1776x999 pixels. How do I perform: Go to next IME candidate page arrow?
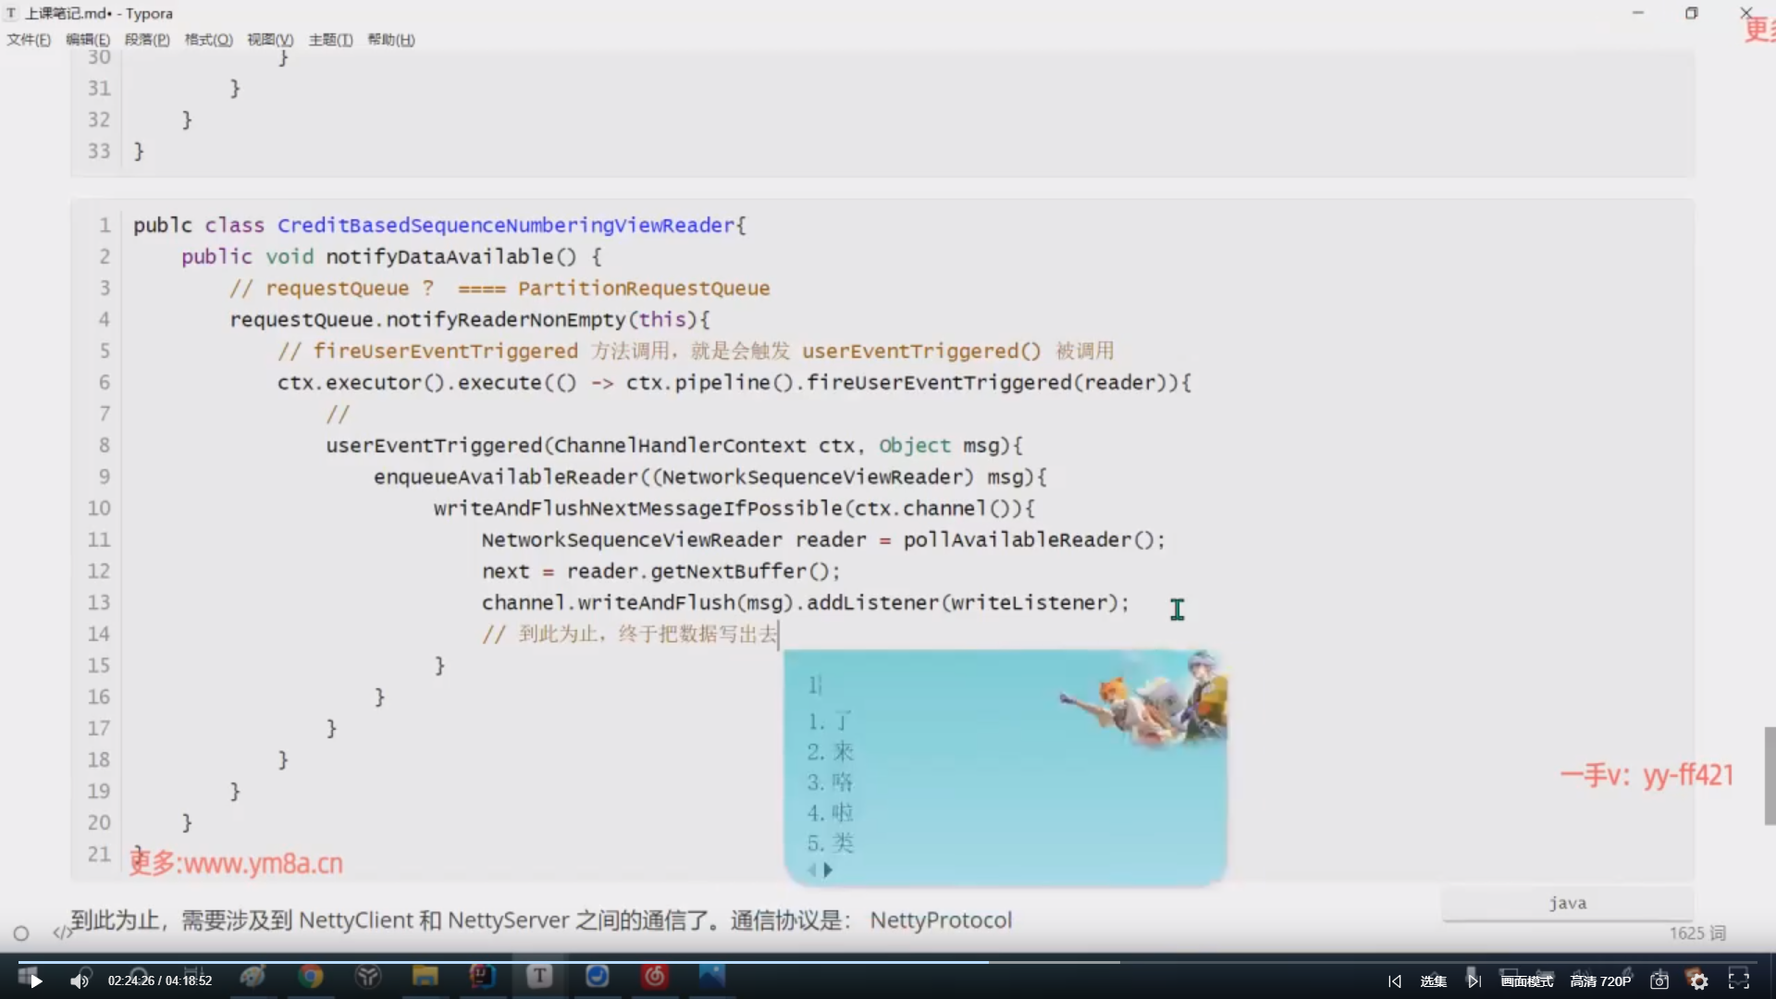click(828, 870)
